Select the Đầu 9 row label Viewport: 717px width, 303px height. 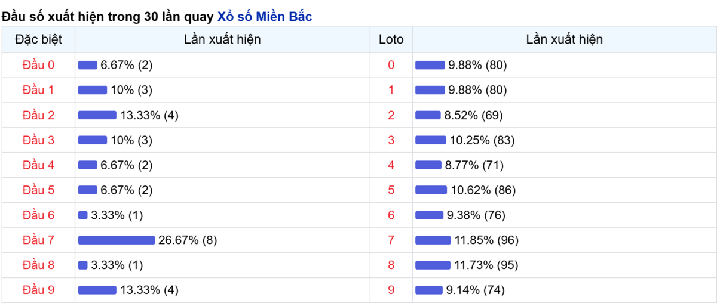tap(38, 290)
